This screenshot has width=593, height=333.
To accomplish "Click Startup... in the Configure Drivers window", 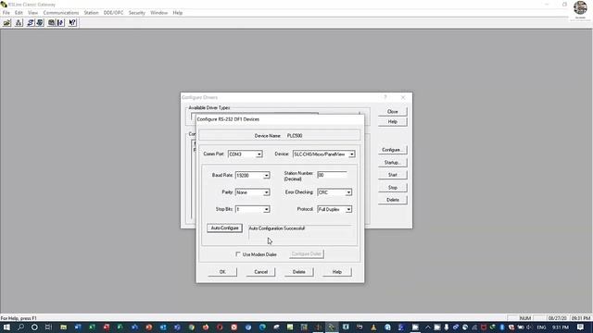I will 393,163.
